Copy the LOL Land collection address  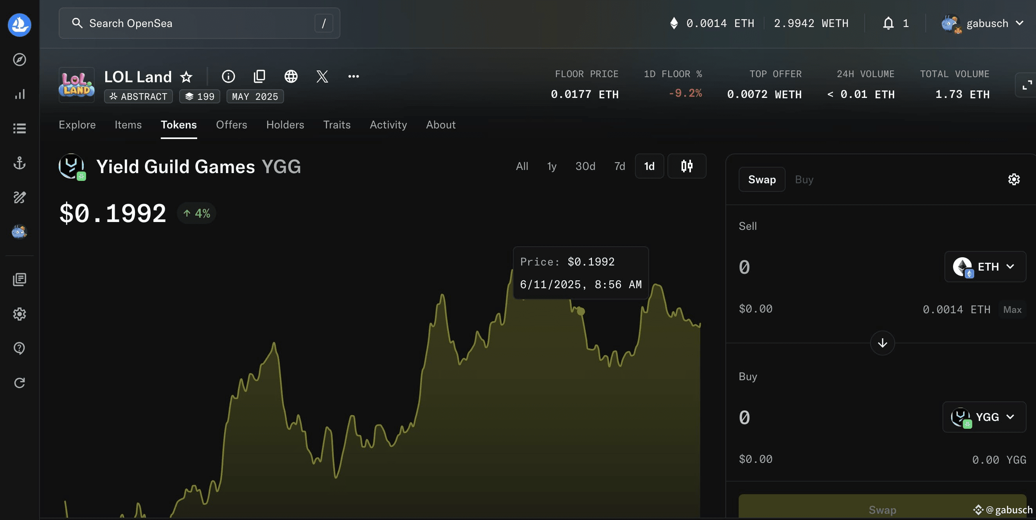[x=260, y=76]
